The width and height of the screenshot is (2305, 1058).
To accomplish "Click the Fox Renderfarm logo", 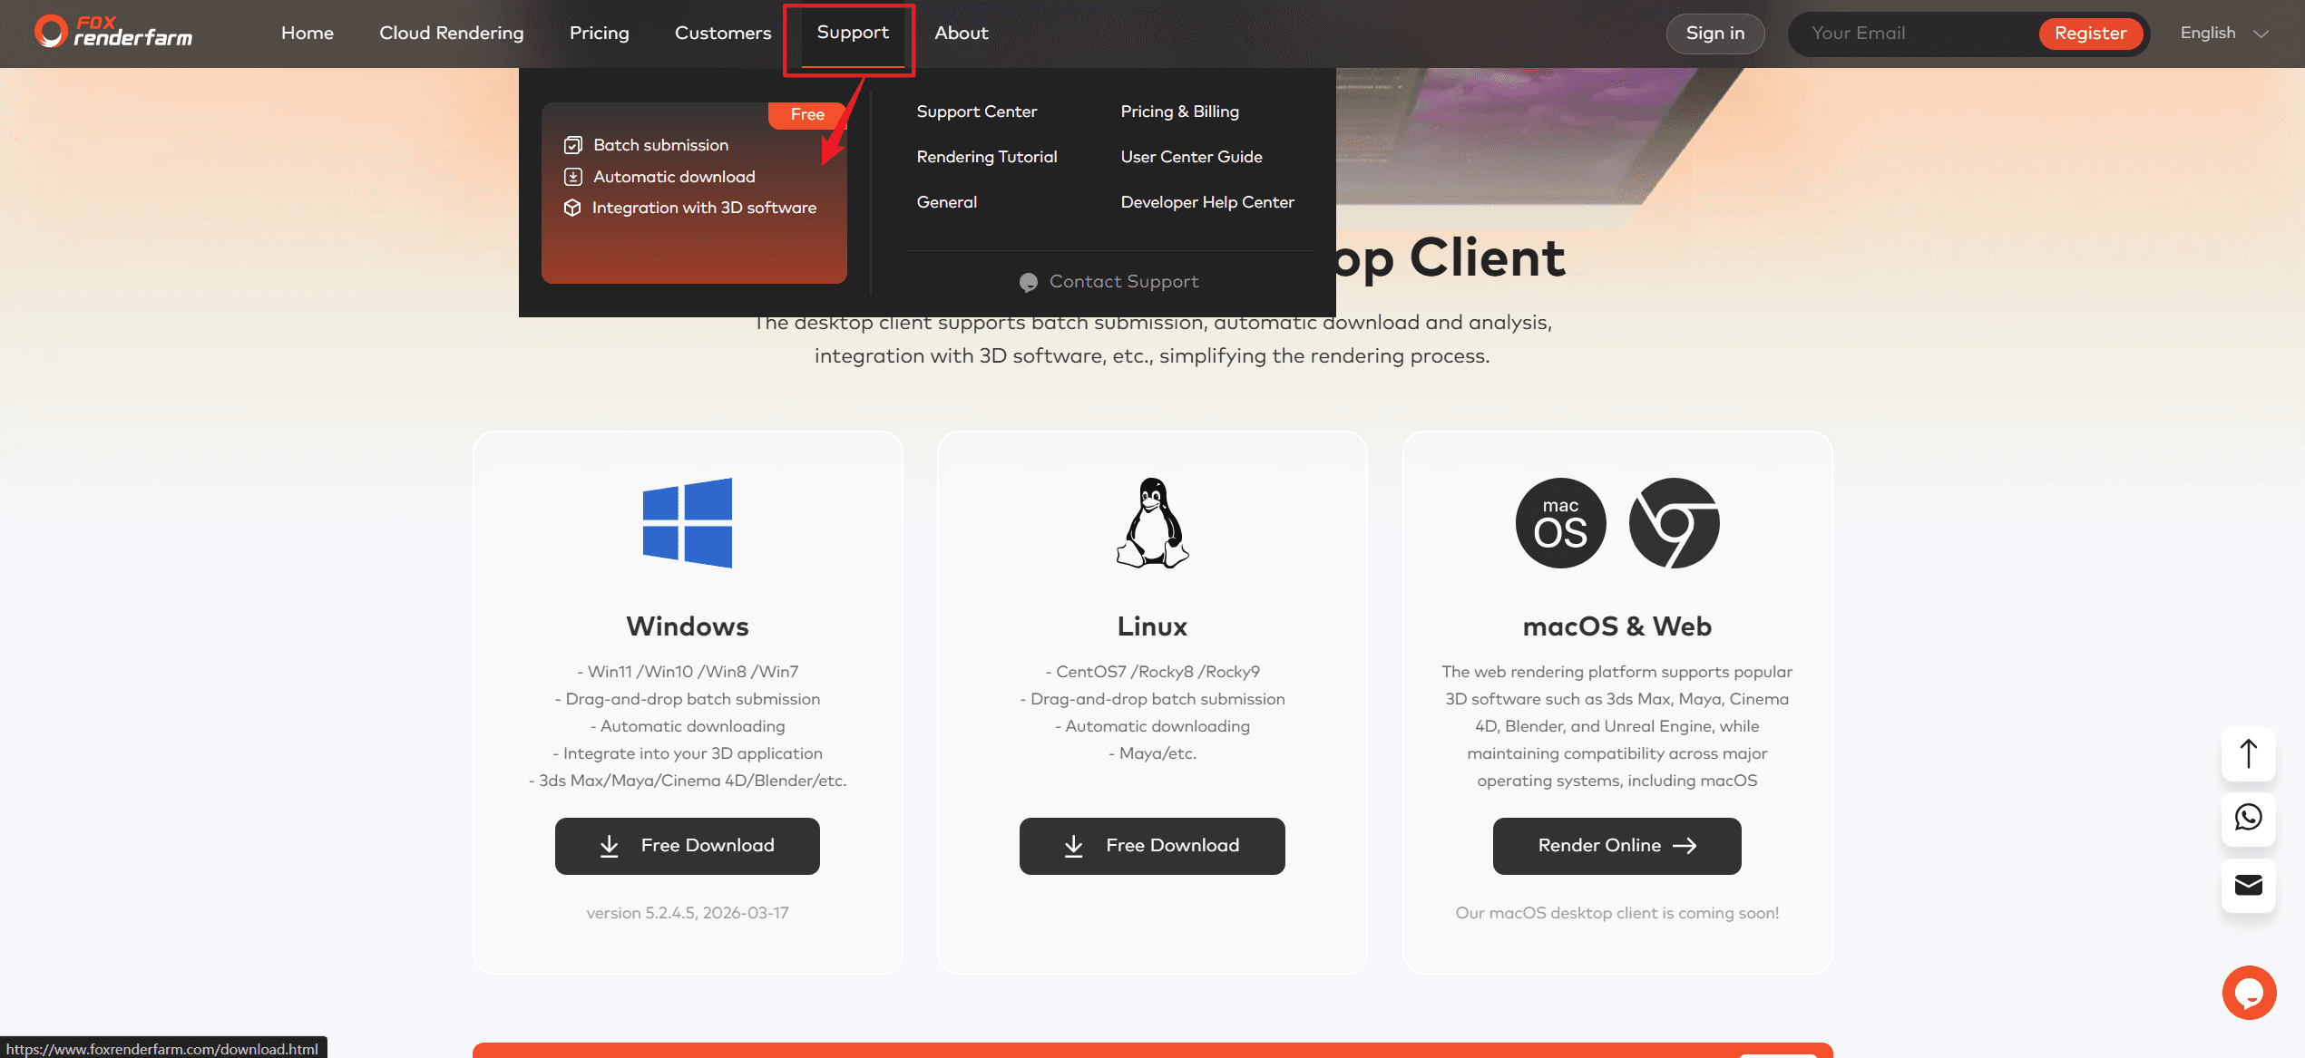I will [x=113, y=32].
